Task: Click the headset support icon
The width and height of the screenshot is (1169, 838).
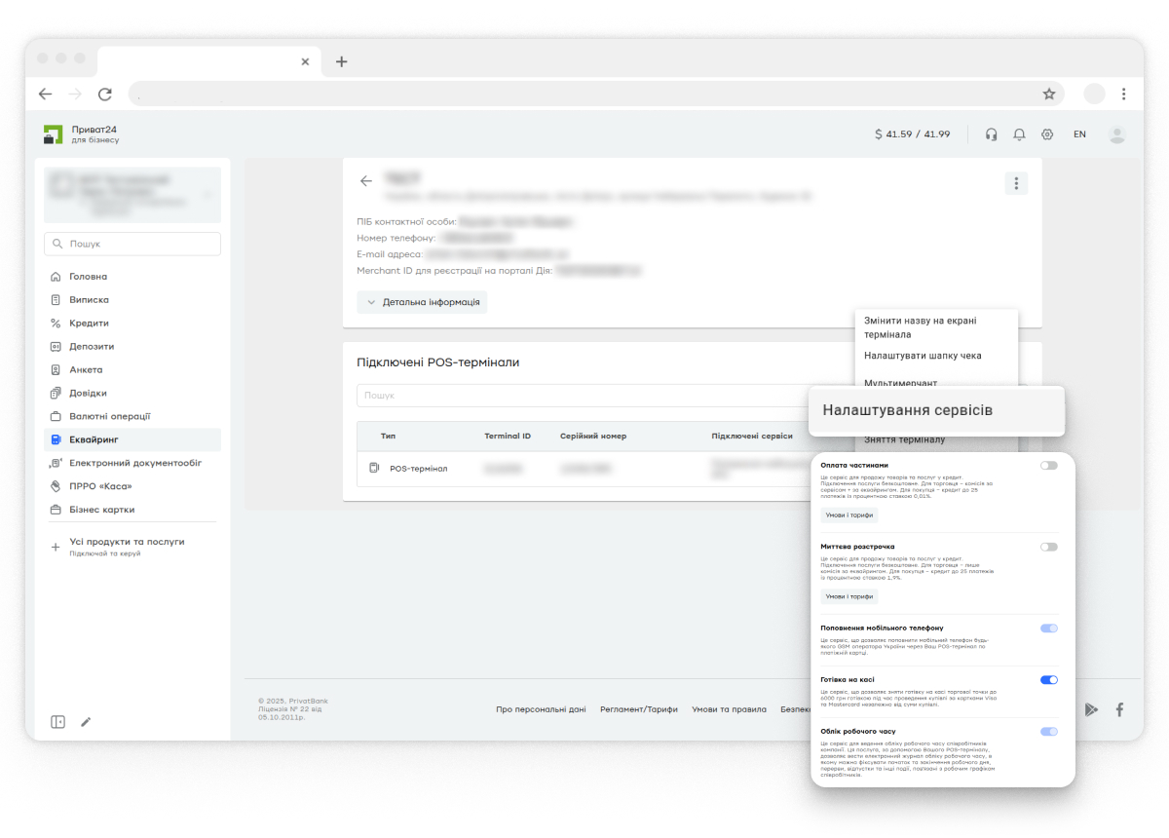Action: pos(991,134)
